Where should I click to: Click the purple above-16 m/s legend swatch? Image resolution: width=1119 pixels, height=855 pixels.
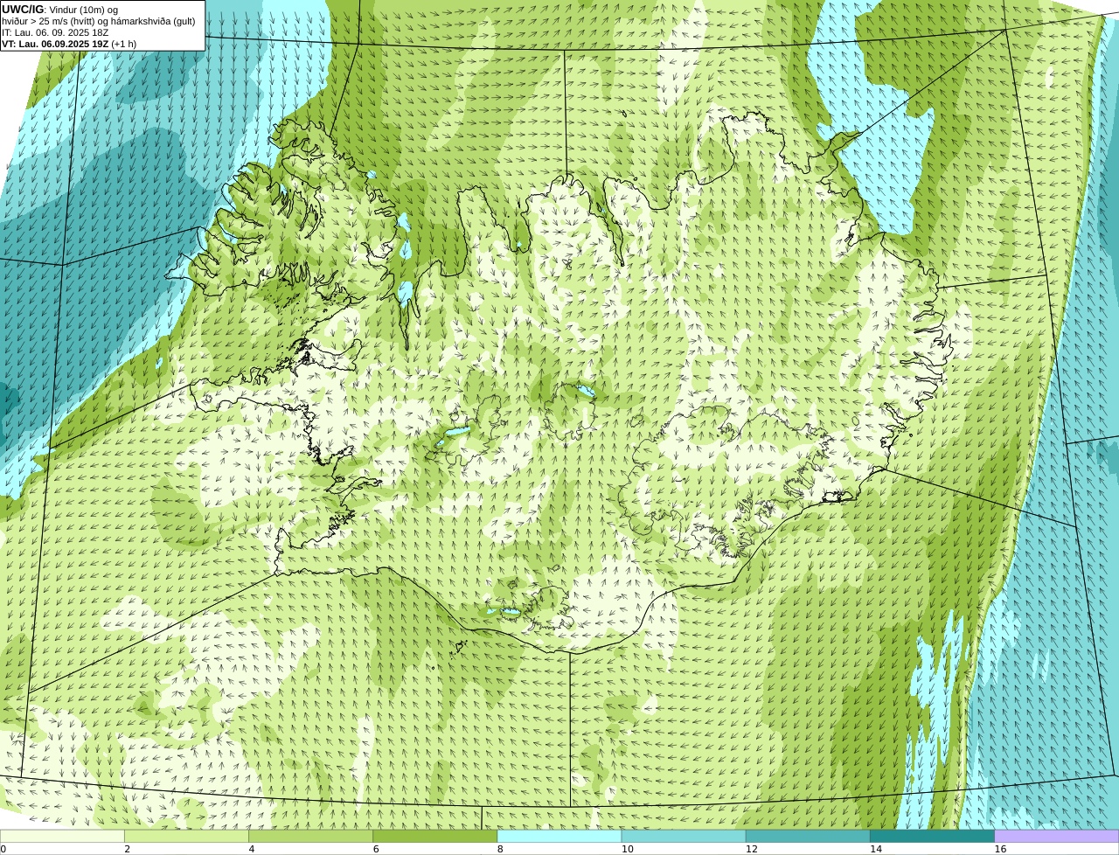[1057, 836]
